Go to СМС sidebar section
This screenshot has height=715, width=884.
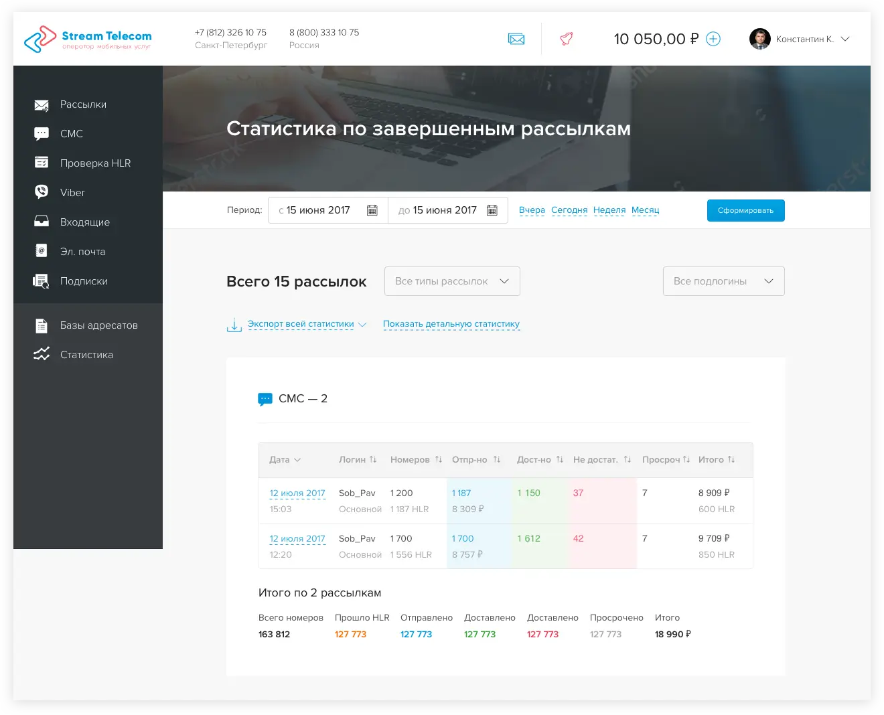click(x=72, y=134)
